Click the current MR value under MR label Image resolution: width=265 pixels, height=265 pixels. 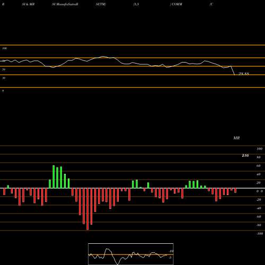[x=245, y=155]
